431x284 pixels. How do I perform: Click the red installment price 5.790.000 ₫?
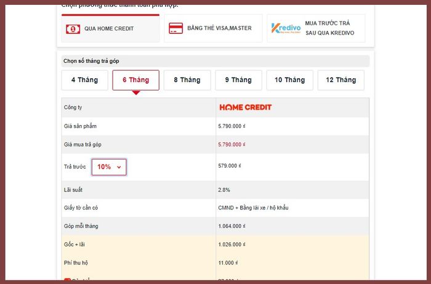(232, 145)
